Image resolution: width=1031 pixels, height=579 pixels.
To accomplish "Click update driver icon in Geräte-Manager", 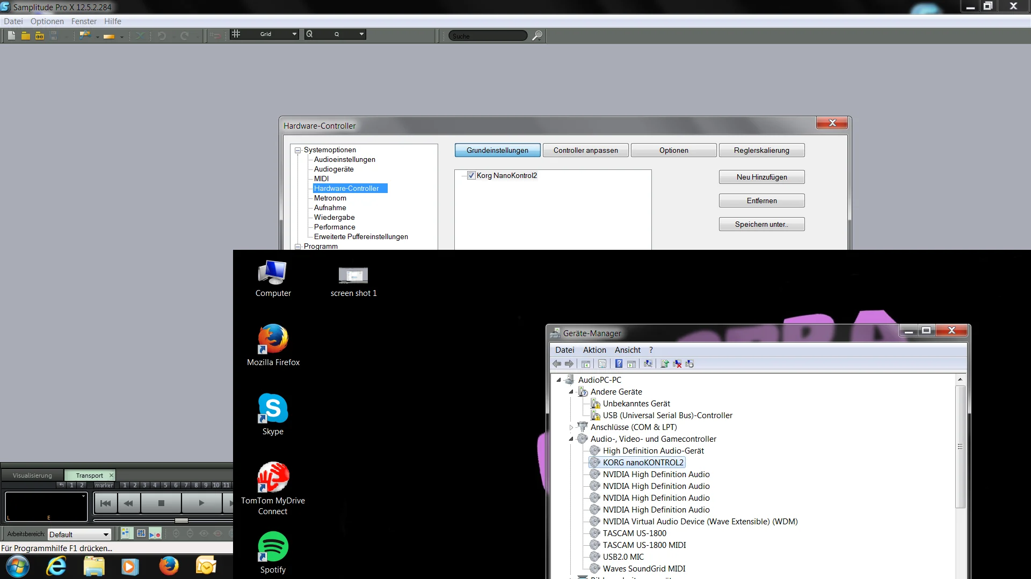I will pos(665,364).
